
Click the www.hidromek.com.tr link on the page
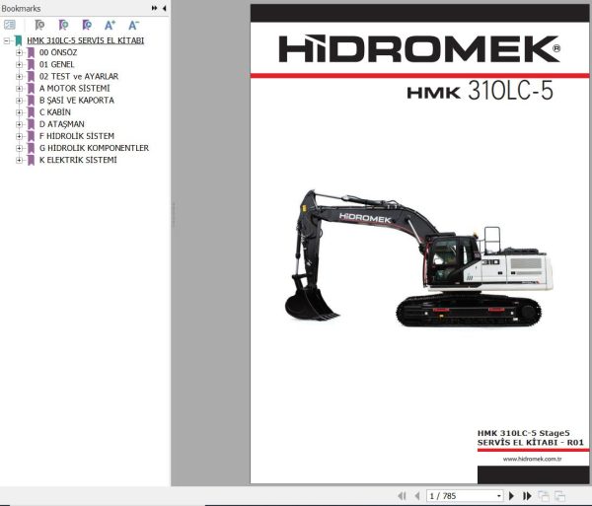tap(532, 459)
